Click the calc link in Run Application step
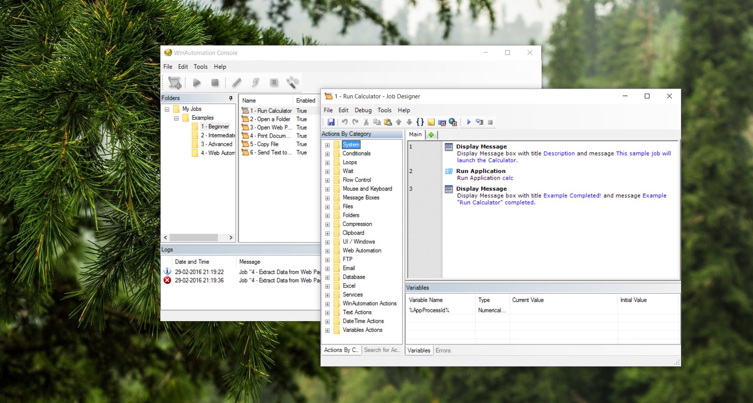Screen dimensions: 753x403 coord(508,178)
